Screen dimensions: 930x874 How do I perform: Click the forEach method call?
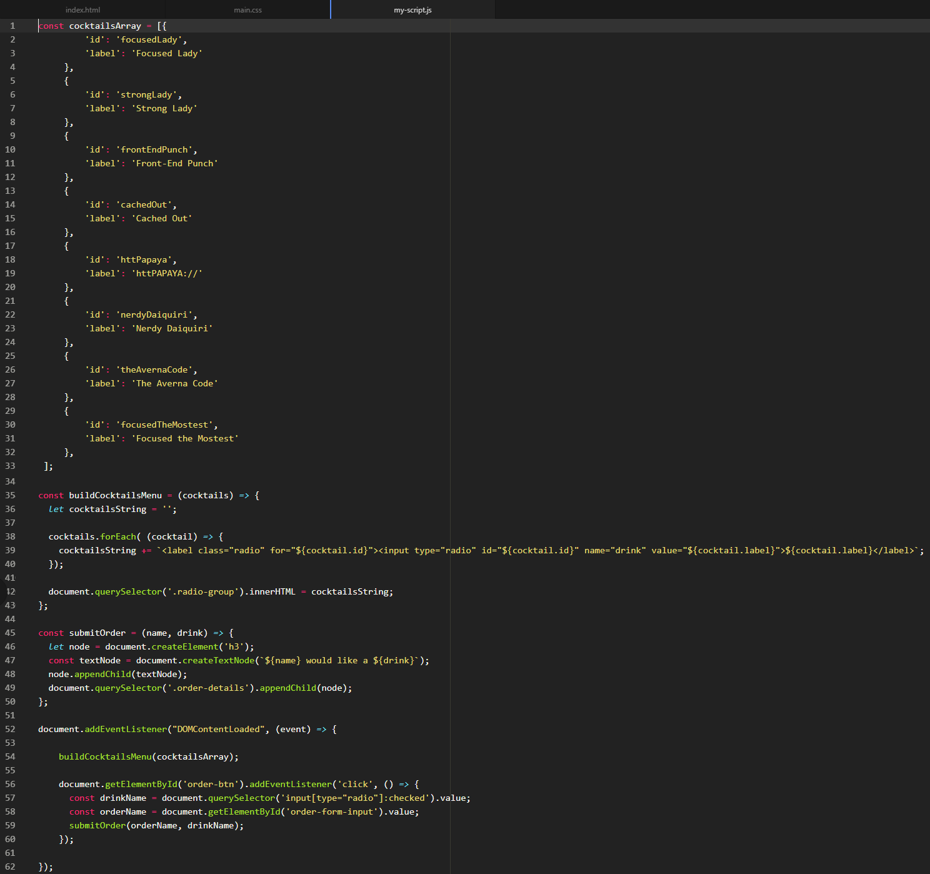pos(118,536)
